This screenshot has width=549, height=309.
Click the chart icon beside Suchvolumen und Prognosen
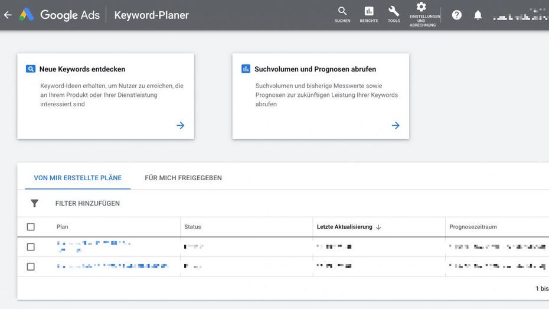(x=246, y=69)
